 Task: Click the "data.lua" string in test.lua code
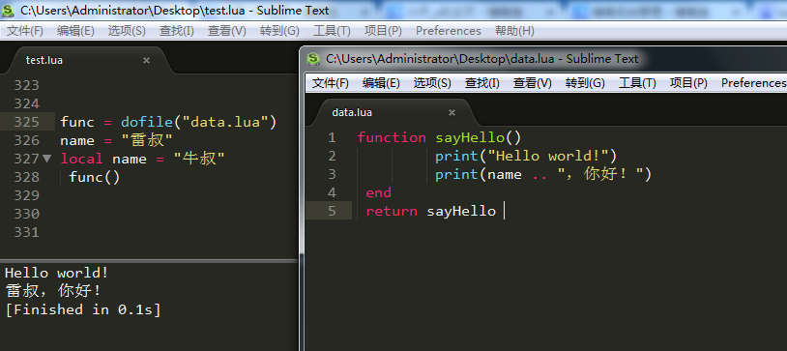(225, 122)
